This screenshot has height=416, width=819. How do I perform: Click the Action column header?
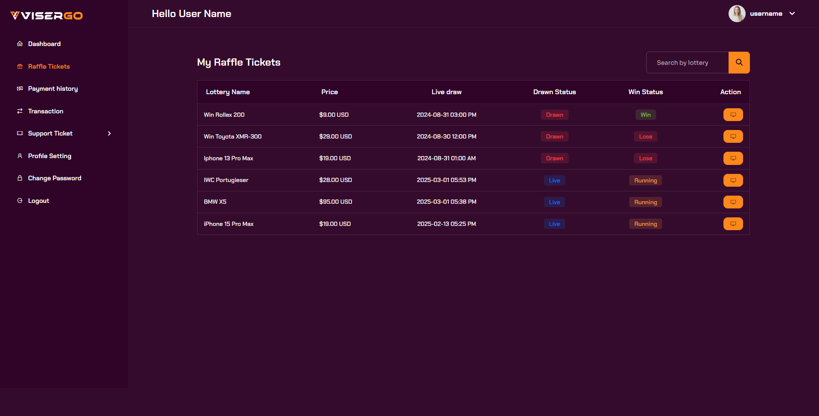[x=731, y=92]
